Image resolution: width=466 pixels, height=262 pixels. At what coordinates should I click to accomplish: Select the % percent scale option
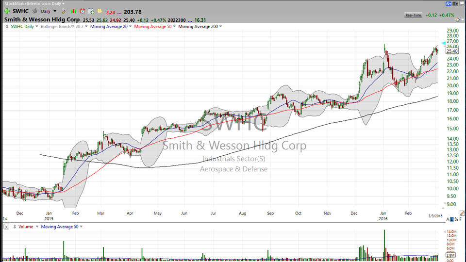coord(456,219)
